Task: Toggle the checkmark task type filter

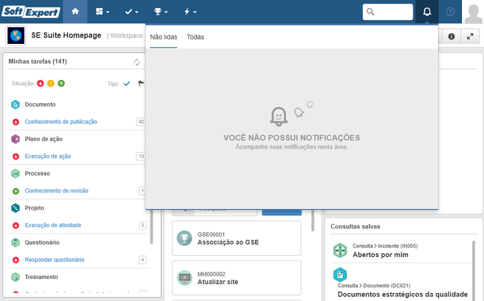Action: coord(127,84)
